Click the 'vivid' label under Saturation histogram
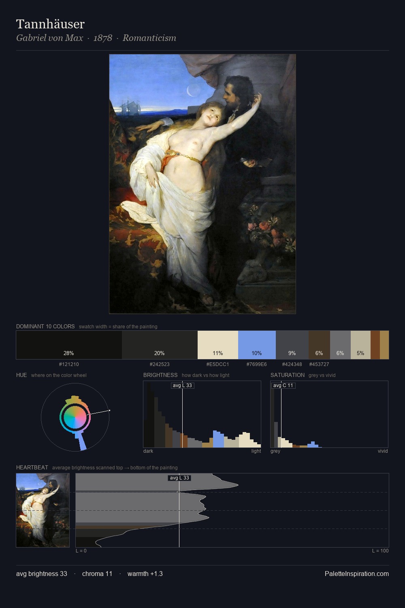Screen dimensions: 405x608 [x=383, y=451]
